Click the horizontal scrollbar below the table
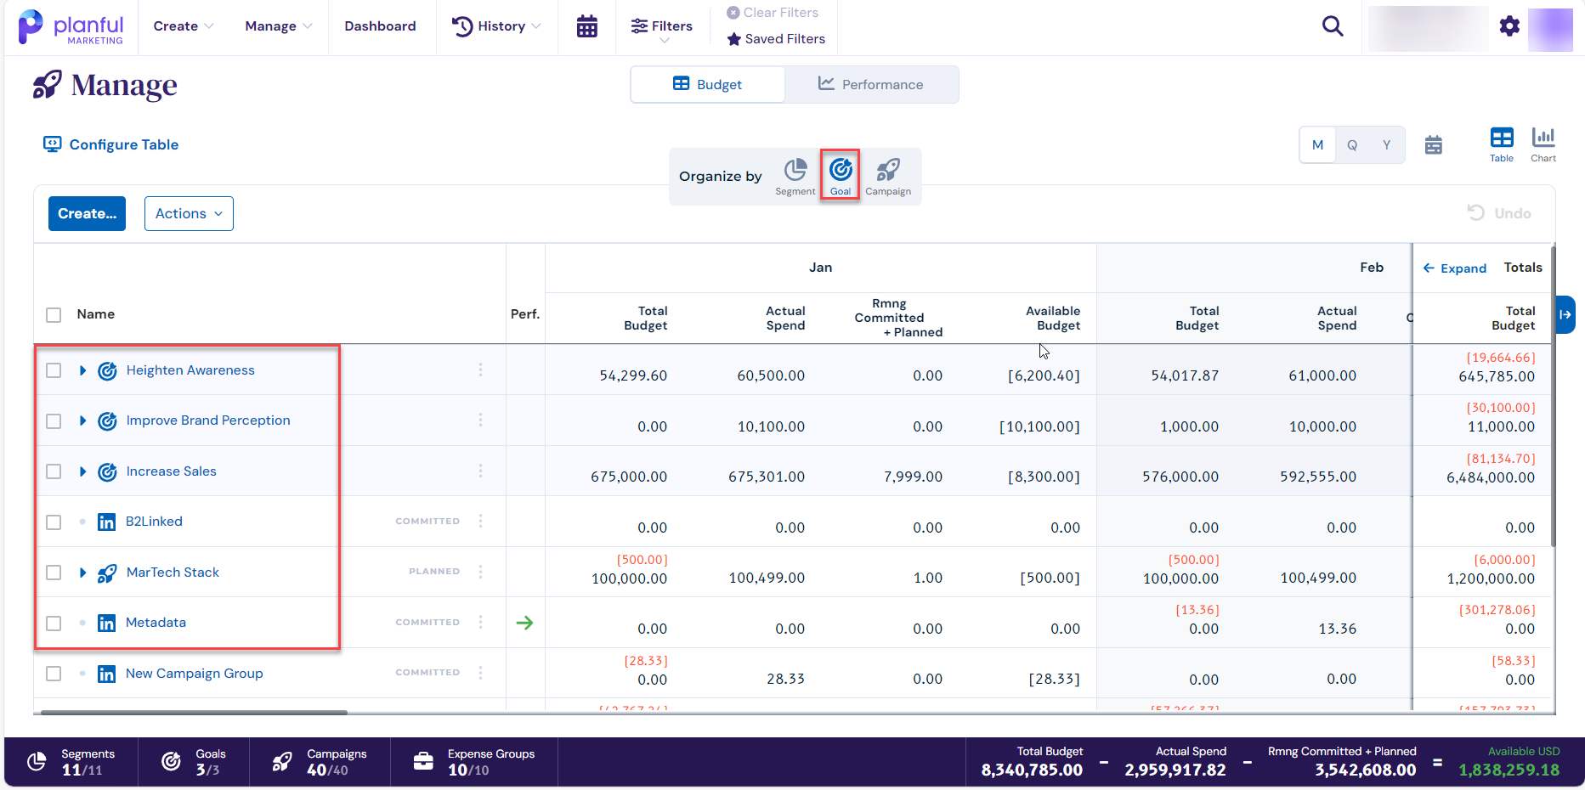This screenshot has width=1585, height=790. click(x=194, y=713)
